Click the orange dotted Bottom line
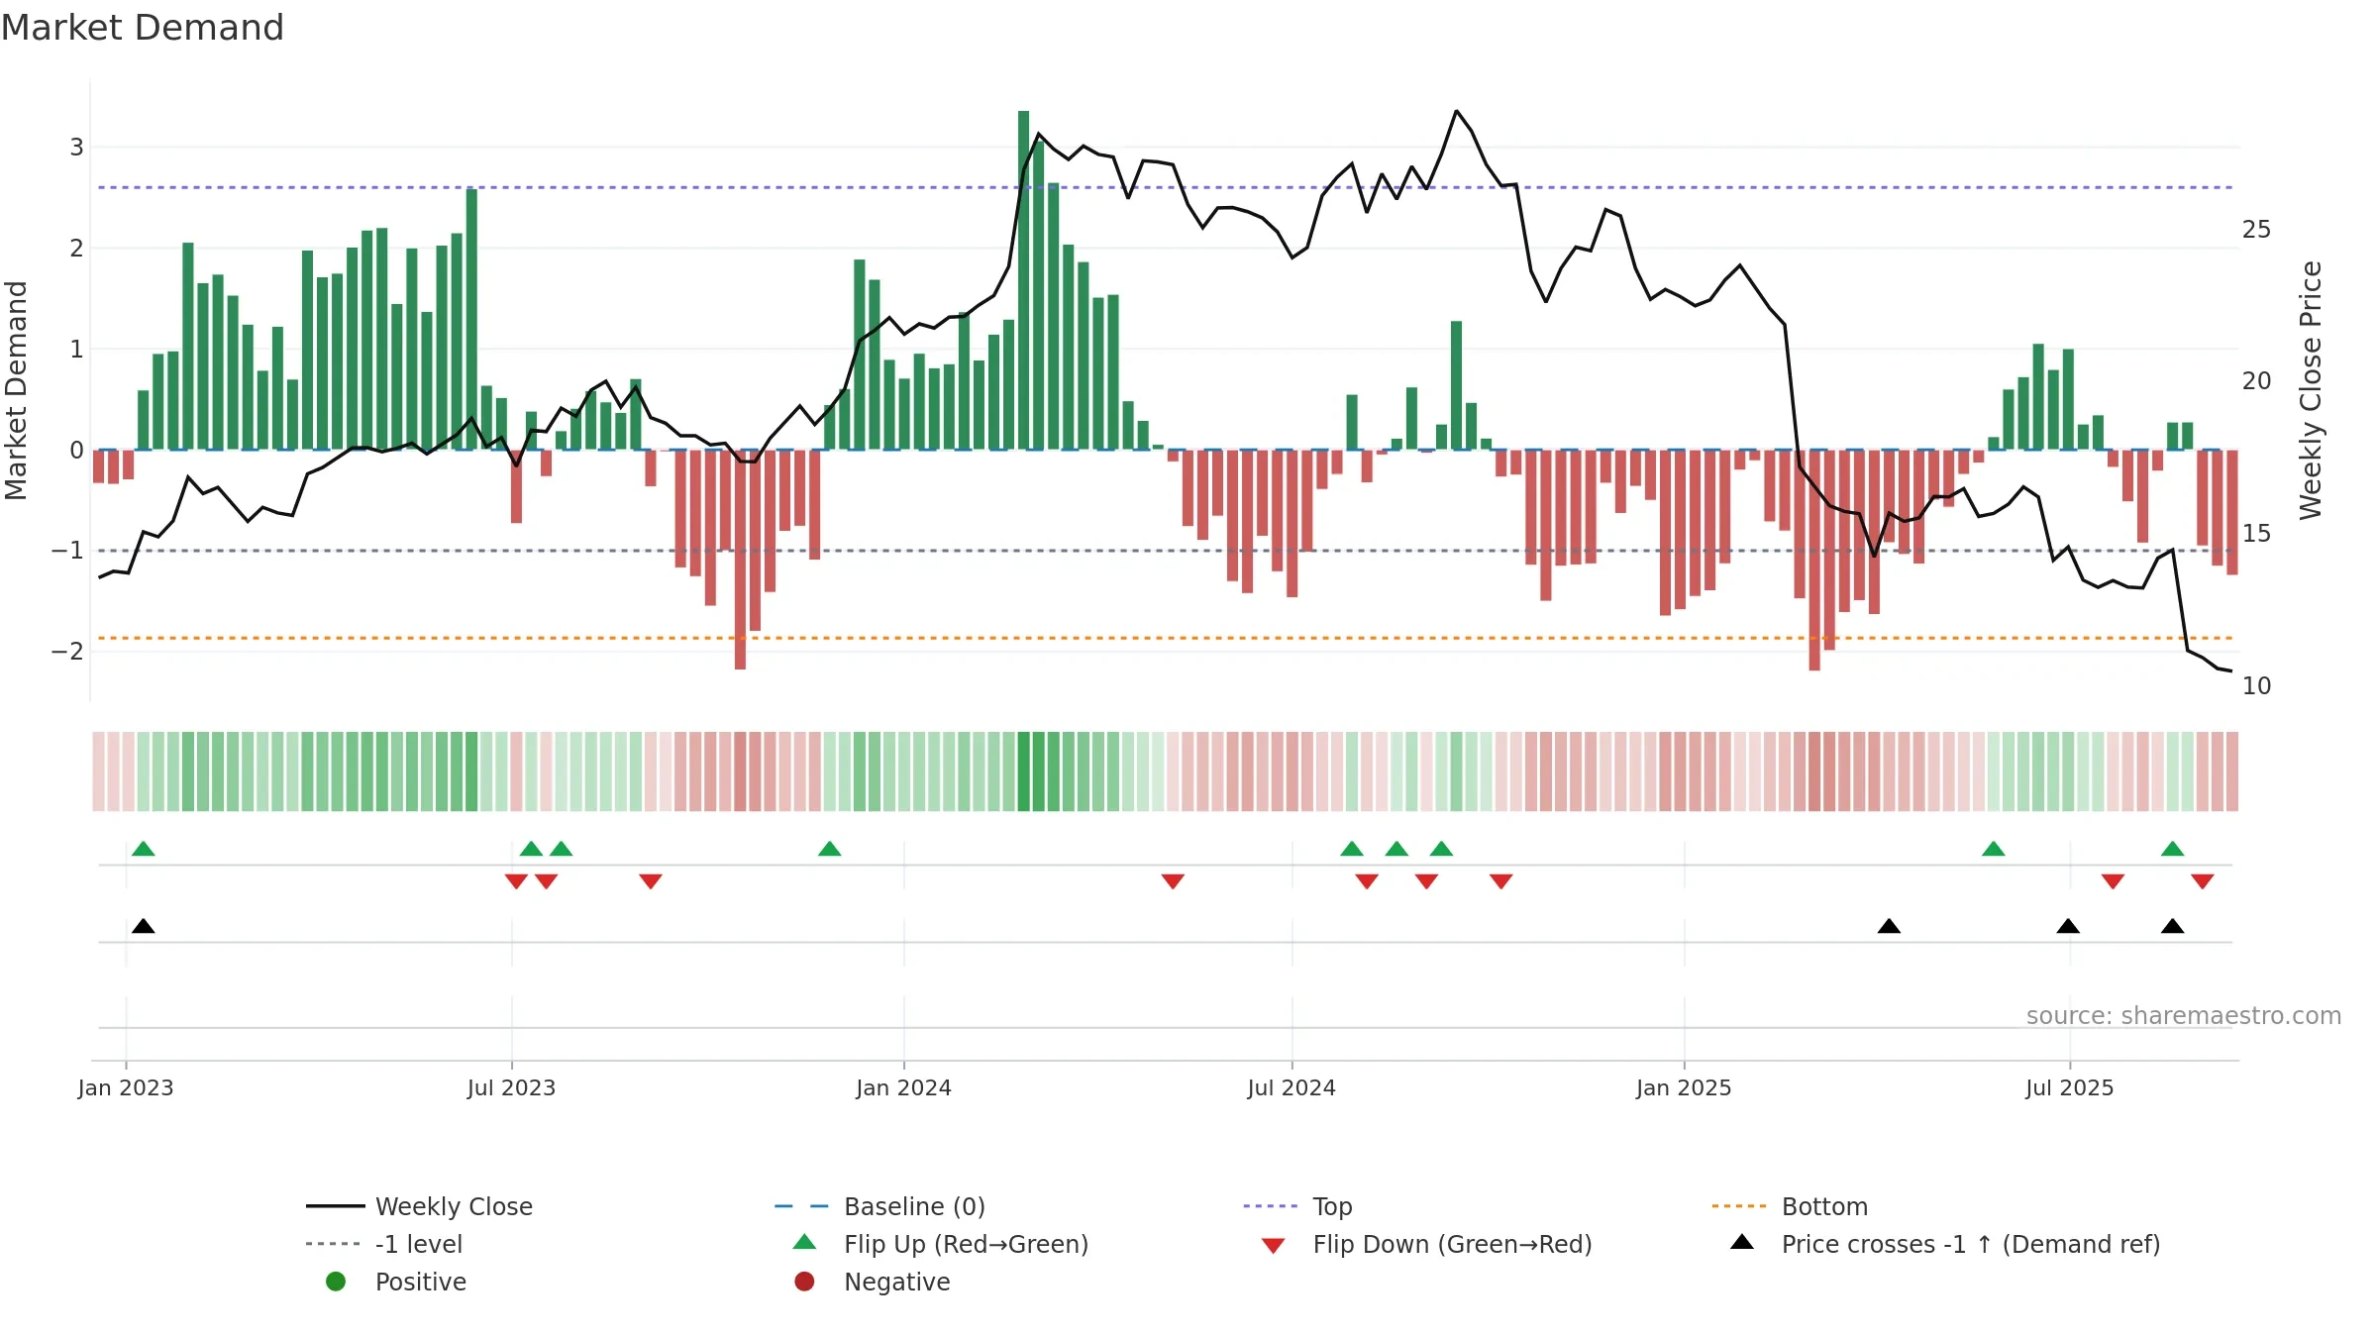2377x1337 pixels. (x=1165, y=638)
